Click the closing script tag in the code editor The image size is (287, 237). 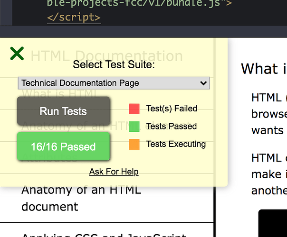[74, 18]
